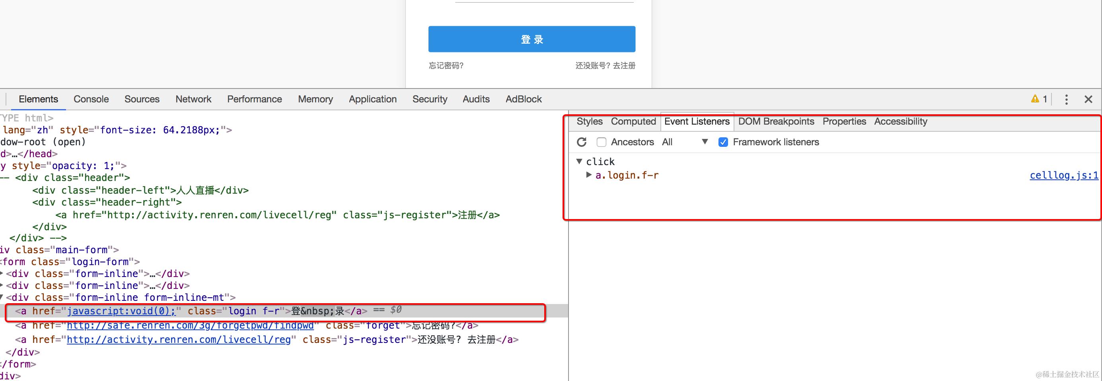This screenshot has width=1102, height=381.
Task: Open the All listener type dropdown
Action: click(x=684, y=142)
